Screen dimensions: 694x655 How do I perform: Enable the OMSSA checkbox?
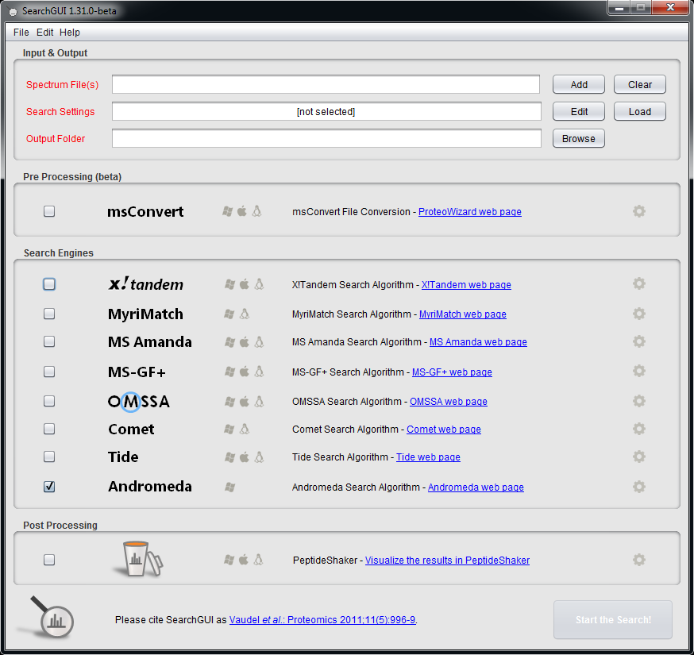click(x=49, y=401)
